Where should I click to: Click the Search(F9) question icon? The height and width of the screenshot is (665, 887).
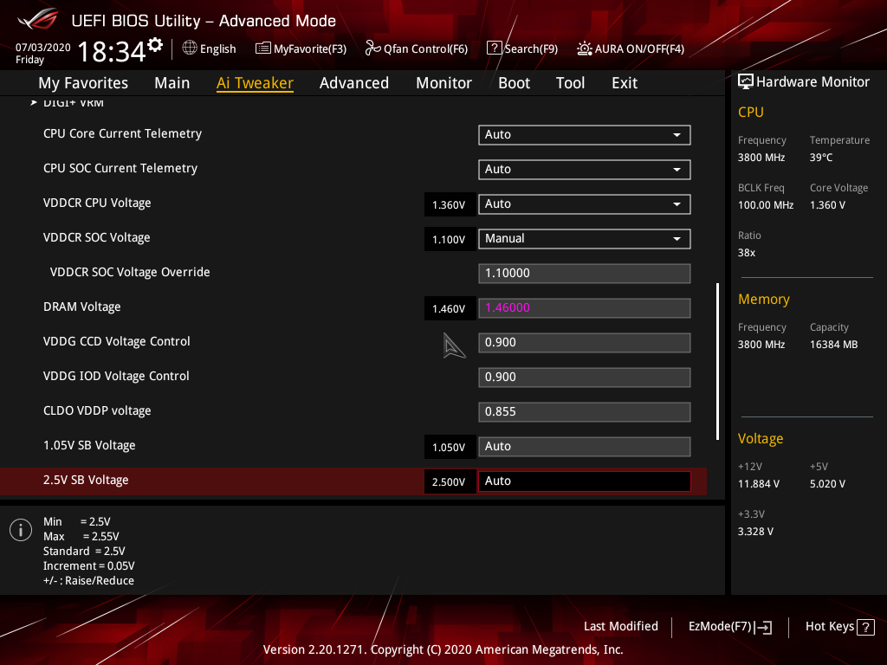coord(494,48)
